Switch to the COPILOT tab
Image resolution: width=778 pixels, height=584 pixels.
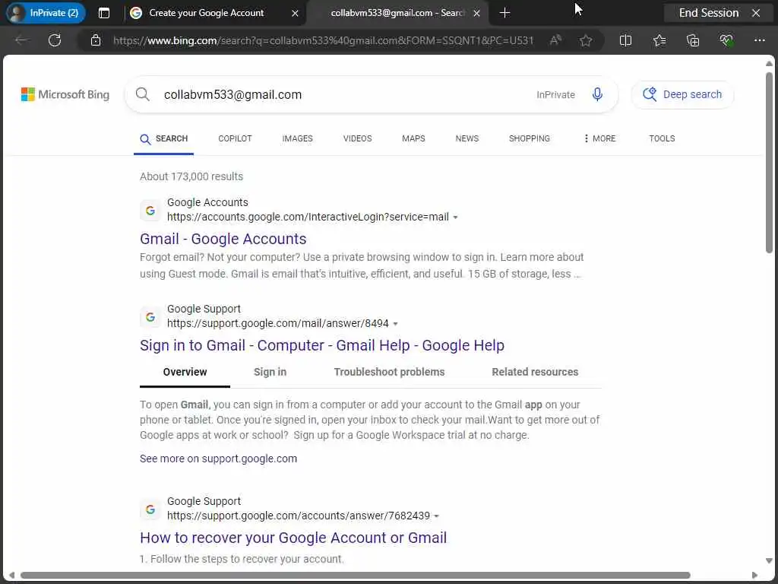236,138
